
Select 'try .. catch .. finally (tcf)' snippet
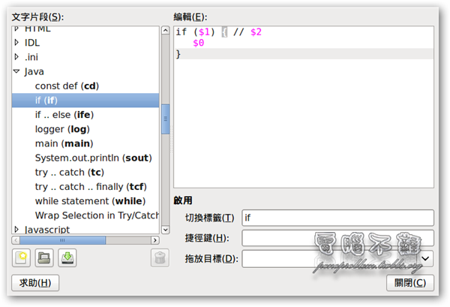click(x=90, y=186)
